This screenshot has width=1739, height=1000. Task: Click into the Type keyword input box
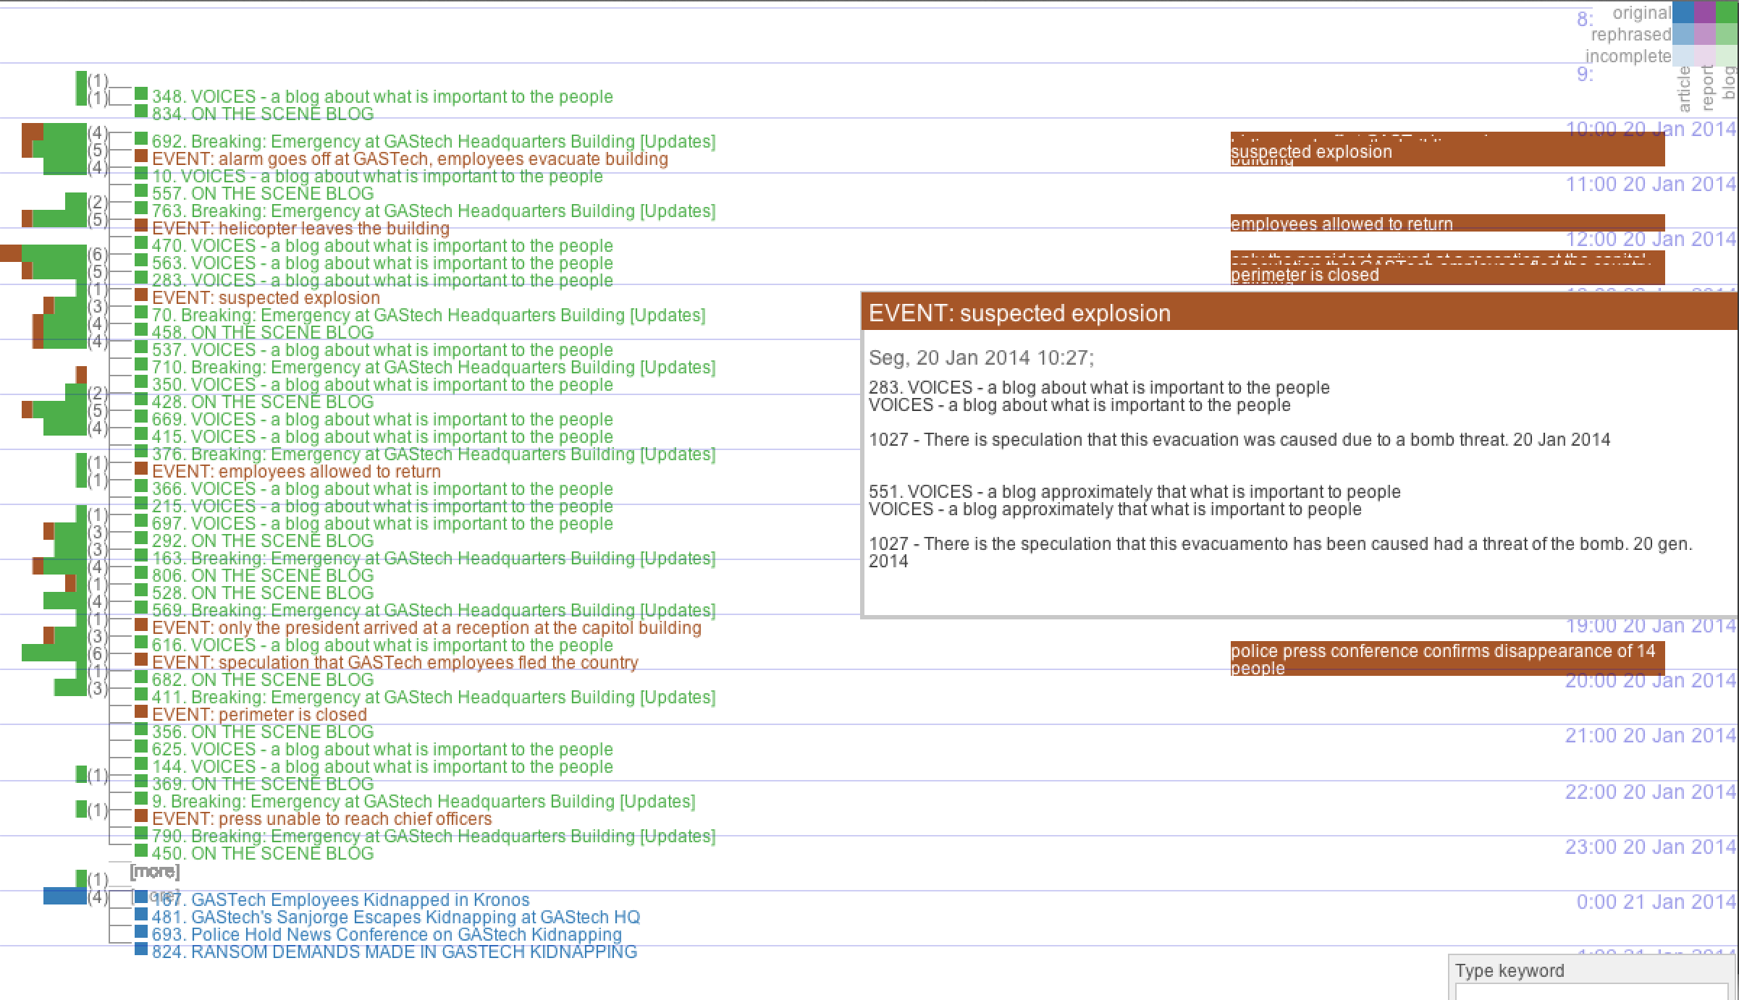pos(1591,991)
